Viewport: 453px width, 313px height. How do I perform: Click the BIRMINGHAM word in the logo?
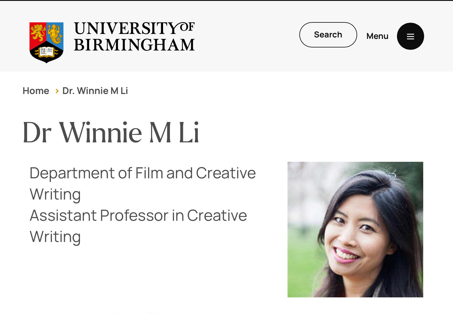(x=134, y=45)
